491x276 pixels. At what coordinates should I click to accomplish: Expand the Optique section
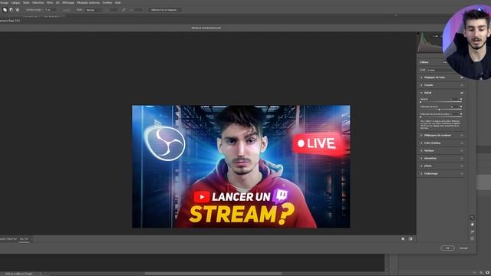[421, 151]
